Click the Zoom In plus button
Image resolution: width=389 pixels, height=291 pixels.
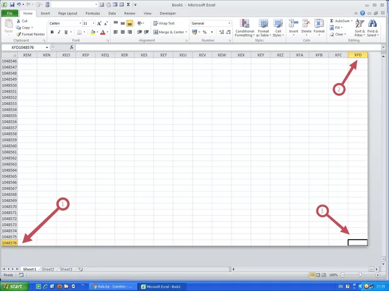[x=378, y=275]
